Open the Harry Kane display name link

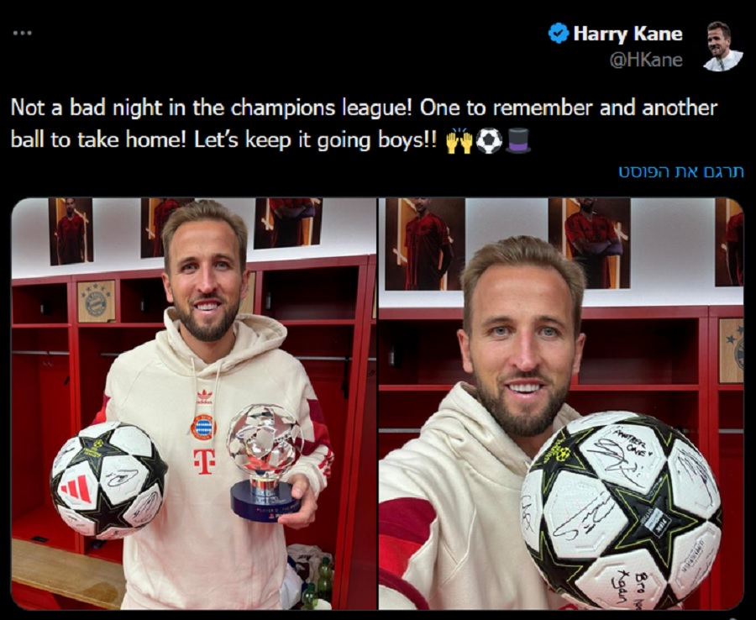pos(627,34)
